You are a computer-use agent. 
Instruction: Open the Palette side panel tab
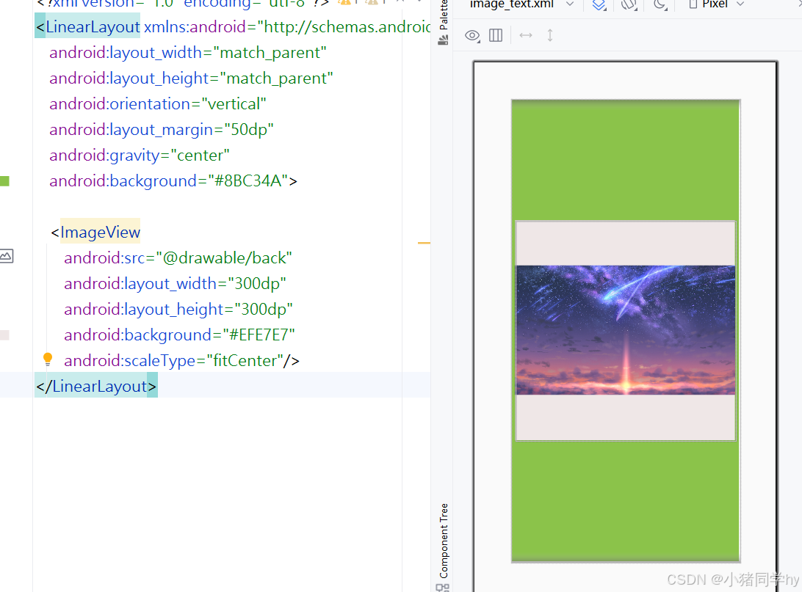(444, 23)
